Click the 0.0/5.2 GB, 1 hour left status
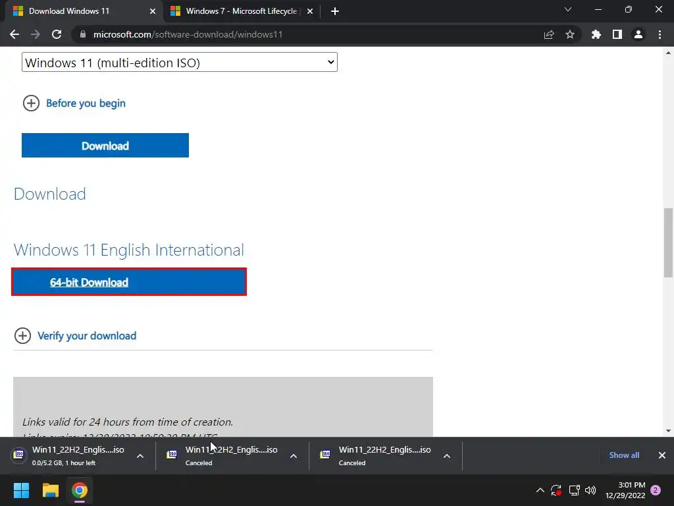This screenshot has width=674, height=506. (64, 463)
